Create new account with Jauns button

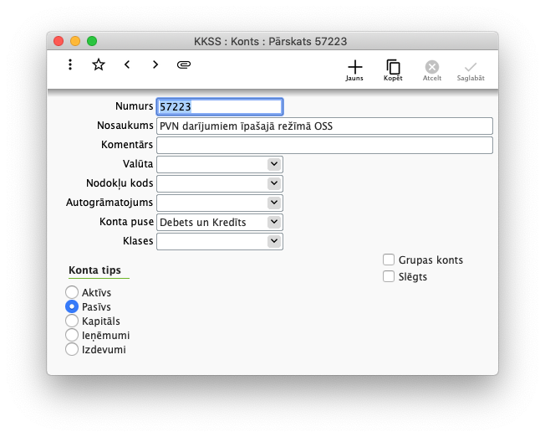point(354,70)
